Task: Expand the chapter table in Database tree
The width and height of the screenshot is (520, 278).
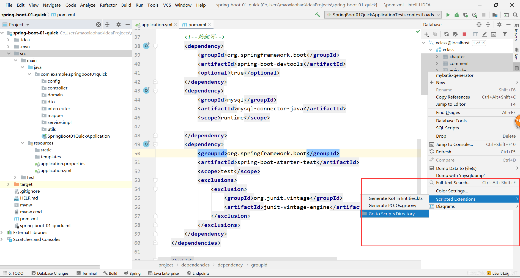Action: [x=437, y=56]
